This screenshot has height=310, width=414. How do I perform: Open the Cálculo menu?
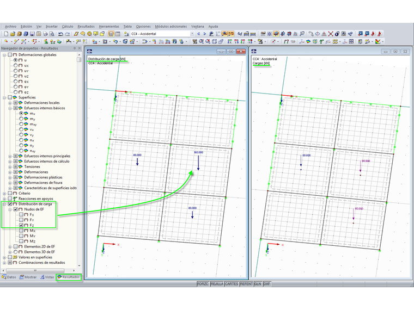click(x=68, y=26)
